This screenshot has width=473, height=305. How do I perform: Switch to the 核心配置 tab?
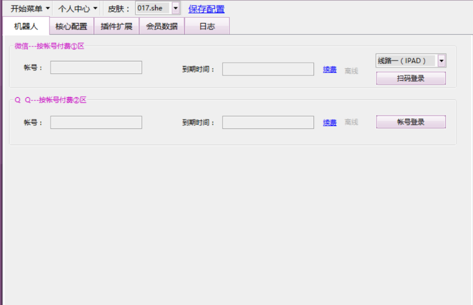[x=71, y=26]
